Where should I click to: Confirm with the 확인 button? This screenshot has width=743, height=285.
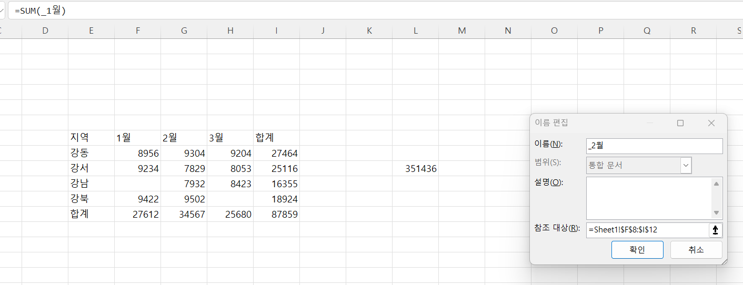point(637,250)
